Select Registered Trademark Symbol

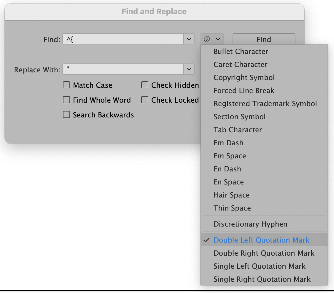point(265,103)
